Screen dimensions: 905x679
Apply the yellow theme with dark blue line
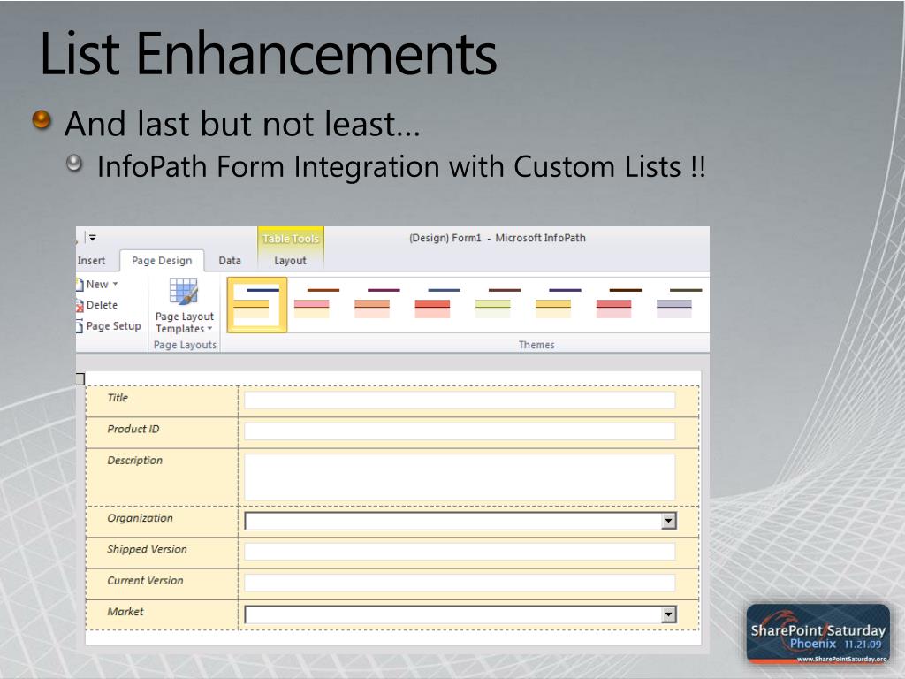559,304
